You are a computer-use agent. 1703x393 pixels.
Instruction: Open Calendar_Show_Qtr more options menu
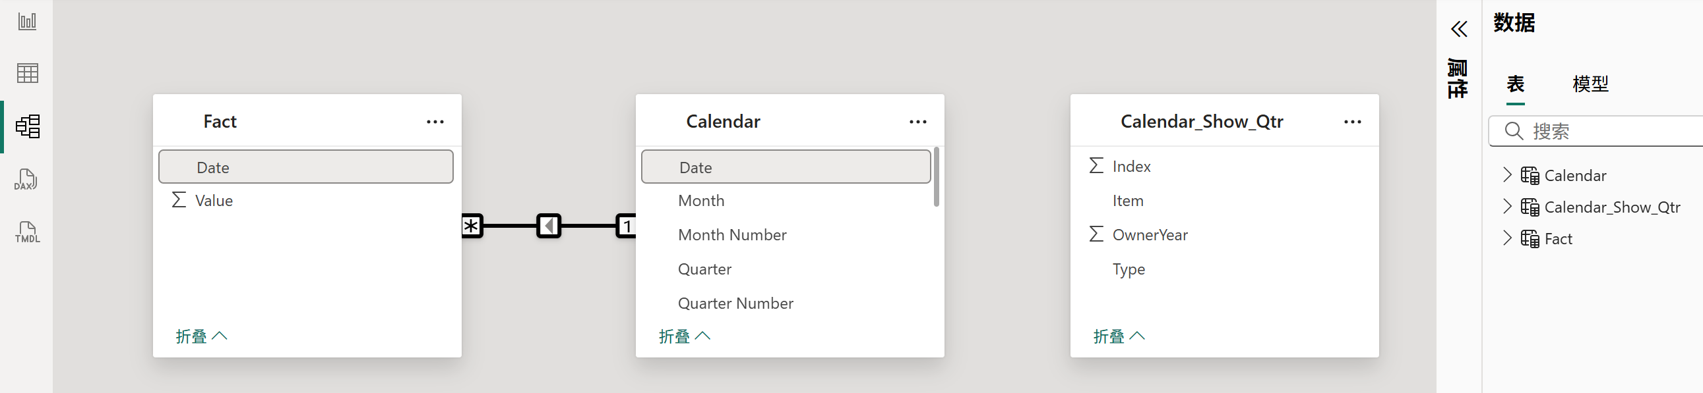pyautogui.click(x=1353, y=122)
